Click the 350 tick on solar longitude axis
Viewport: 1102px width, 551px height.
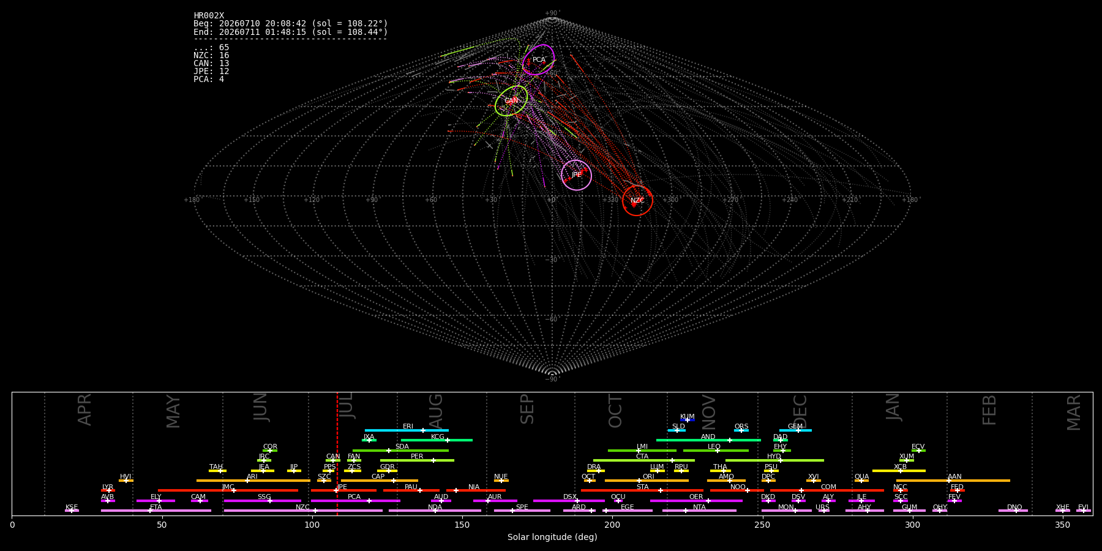(x=1062, y=525)
